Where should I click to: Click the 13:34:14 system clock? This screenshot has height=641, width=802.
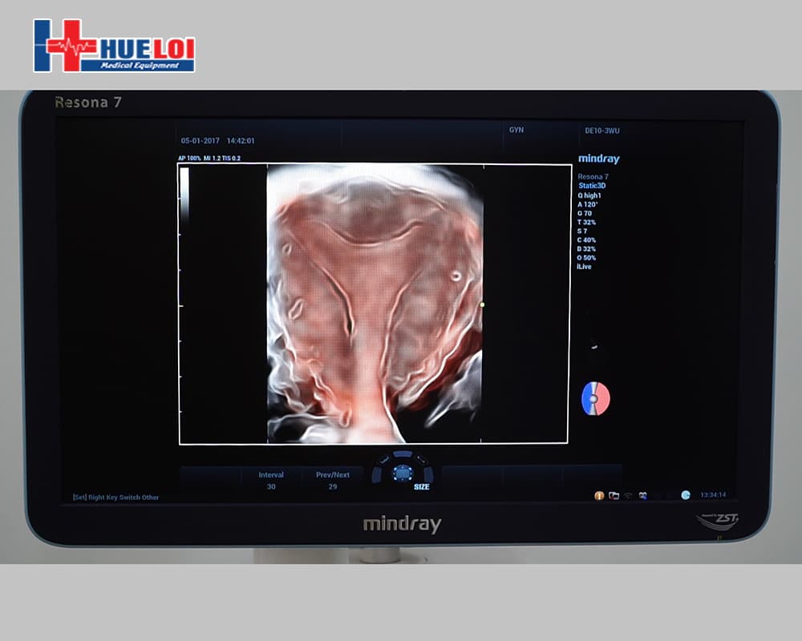click(x=712, y=495)
